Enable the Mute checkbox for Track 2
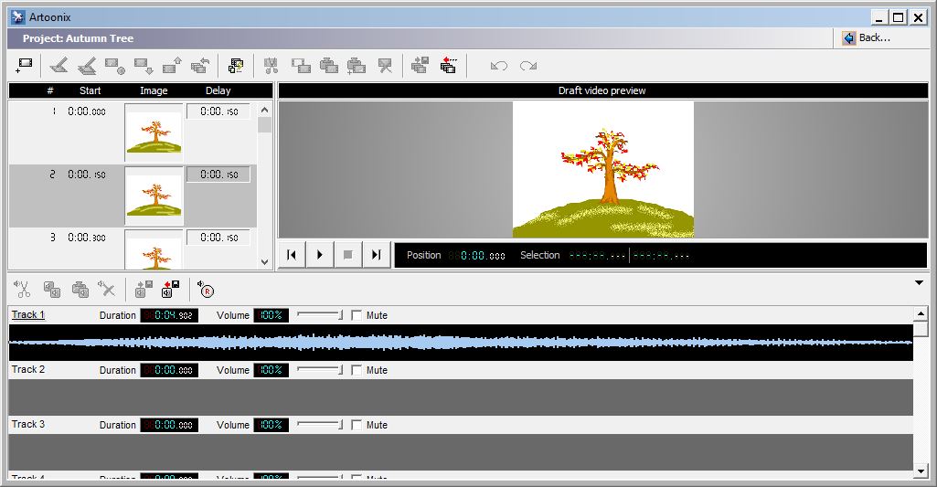Screen dimensions: 937x487 coord(357,370)
